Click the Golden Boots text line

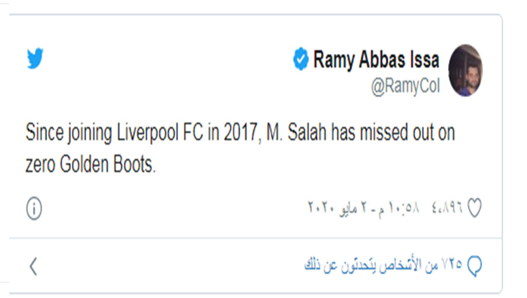tap(91, 165)
